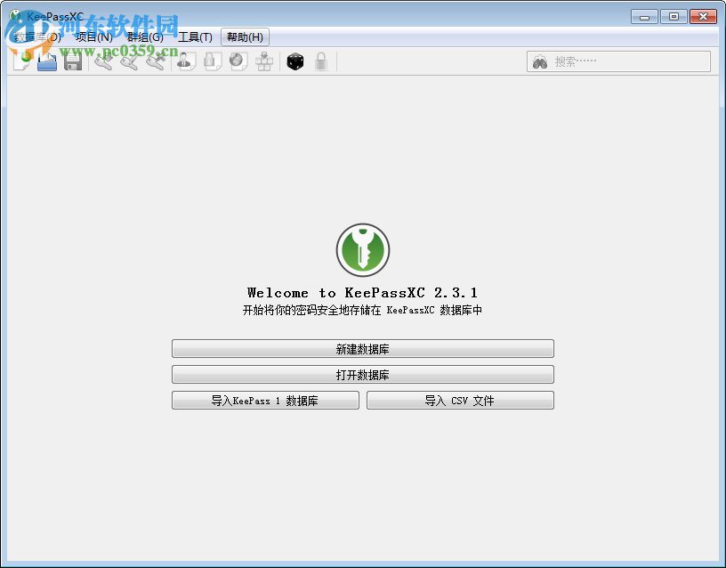Open the password generator dice icon

click(x=294, y=61)
